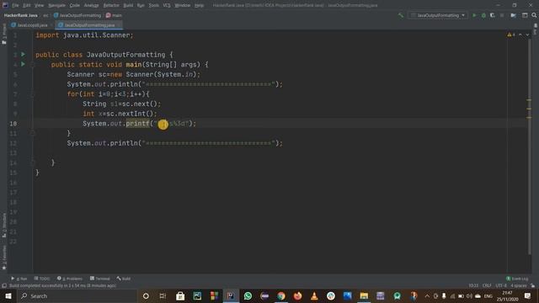Open the run configuration dropdown JavaOutputFormatting
539x303 pixels.
click(438, 15)
